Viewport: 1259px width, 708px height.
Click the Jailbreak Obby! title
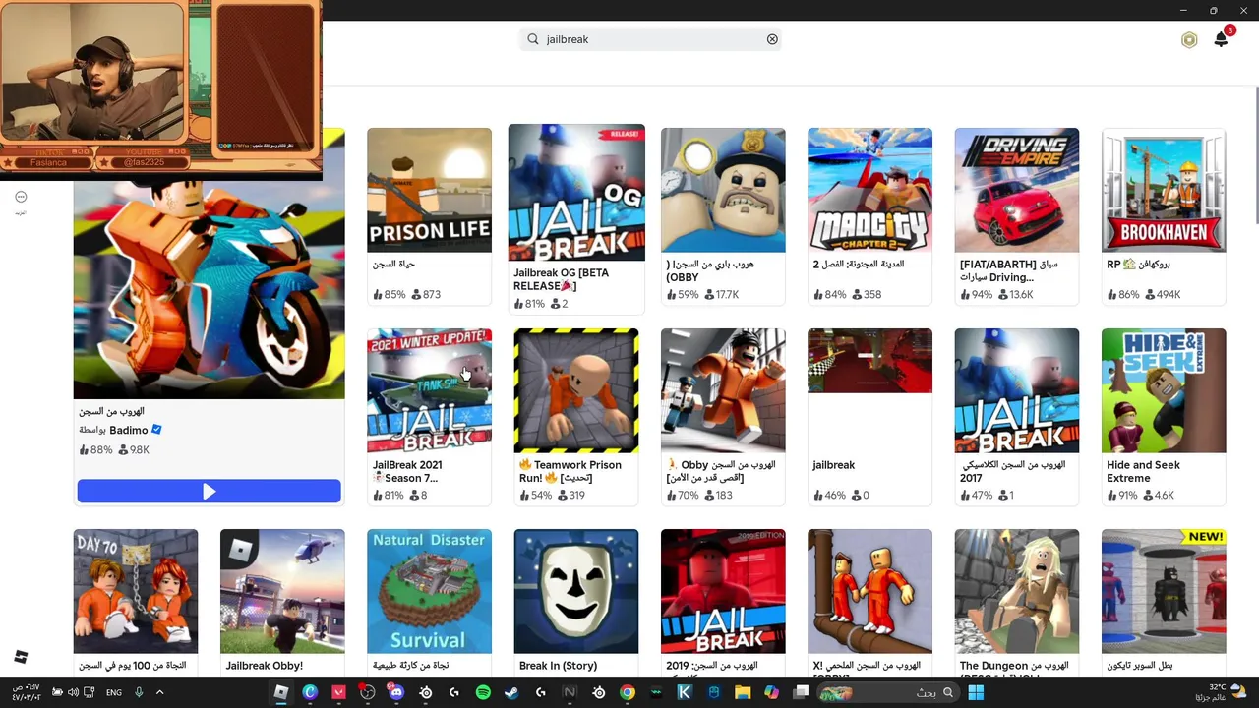tap(264, 666)
